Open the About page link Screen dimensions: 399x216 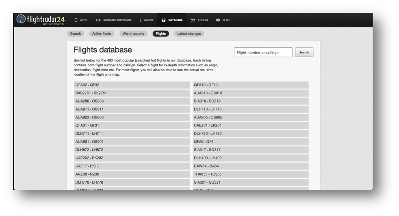tap(149, 20)
